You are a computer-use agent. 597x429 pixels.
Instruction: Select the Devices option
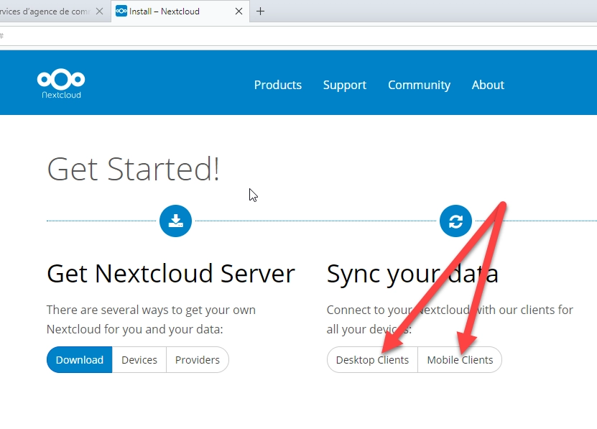point(139,360)
